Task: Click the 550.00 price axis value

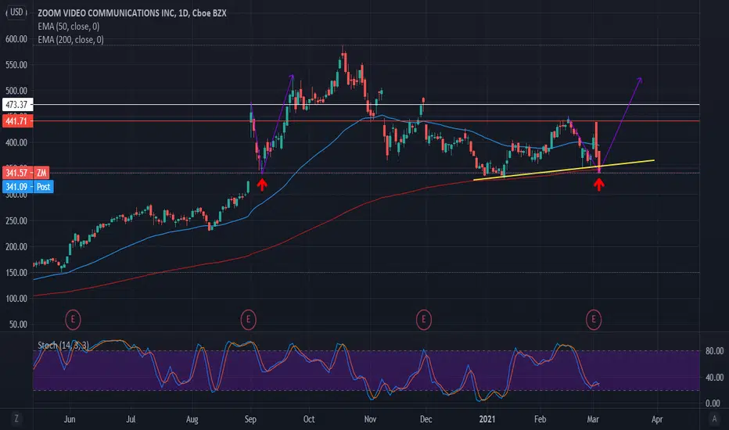Action: (16, 65)
